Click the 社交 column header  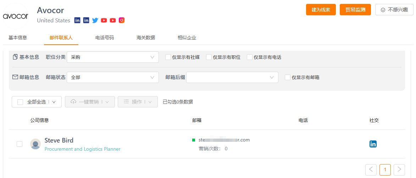click(x=374, y=120)
